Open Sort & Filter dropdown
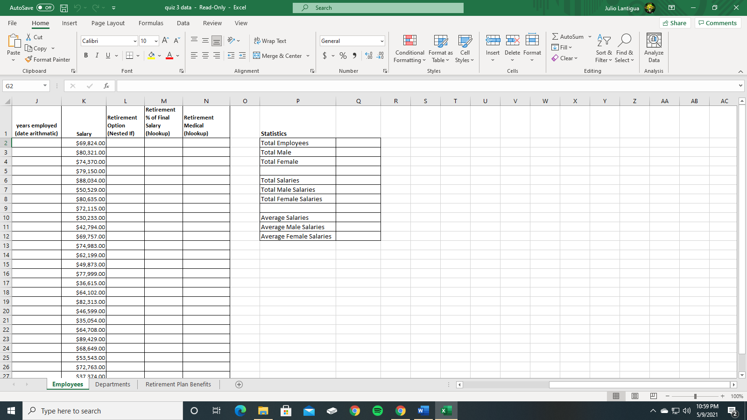The image size is (747, 420). coord(604,49)
